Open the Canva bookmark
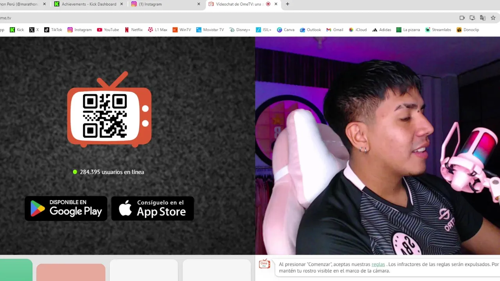The height and width of the screenshot is (281, 500). click(286, 30)
